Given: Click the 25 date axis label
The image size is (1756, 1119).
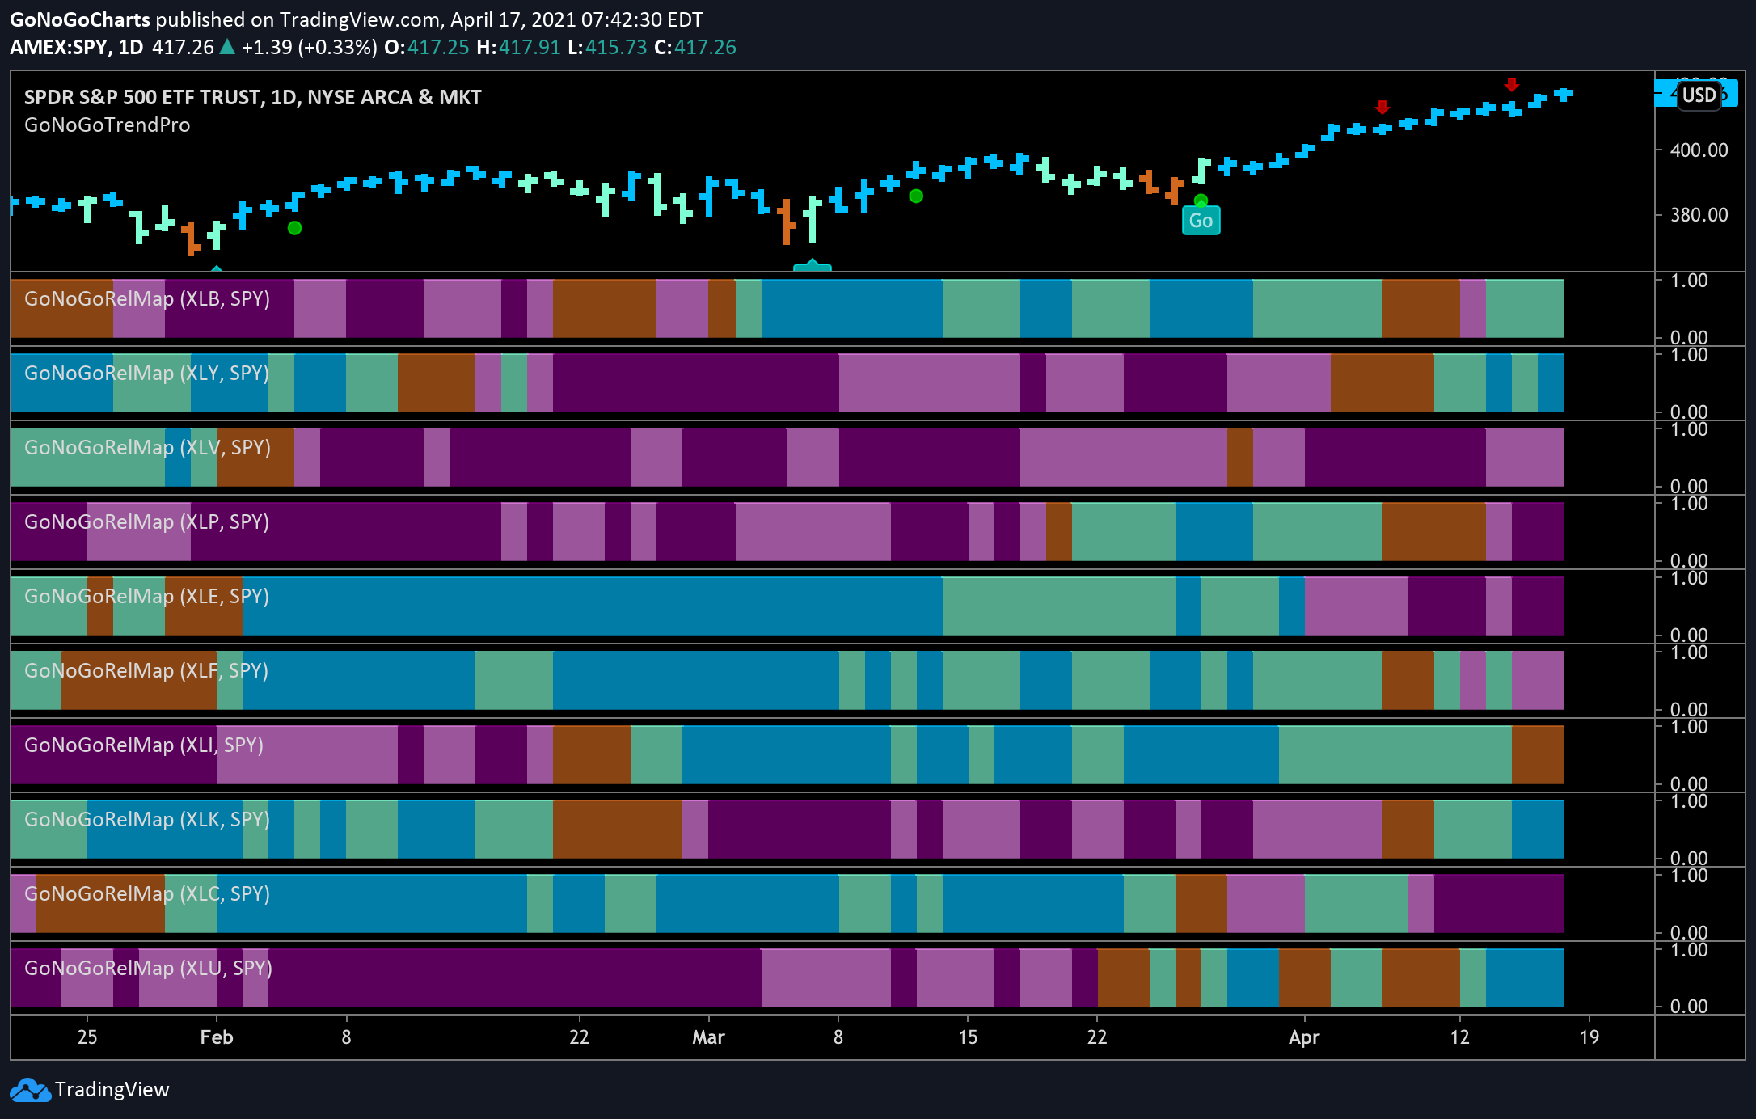Looking at the screenshot, I should [x=87, y=1037].
